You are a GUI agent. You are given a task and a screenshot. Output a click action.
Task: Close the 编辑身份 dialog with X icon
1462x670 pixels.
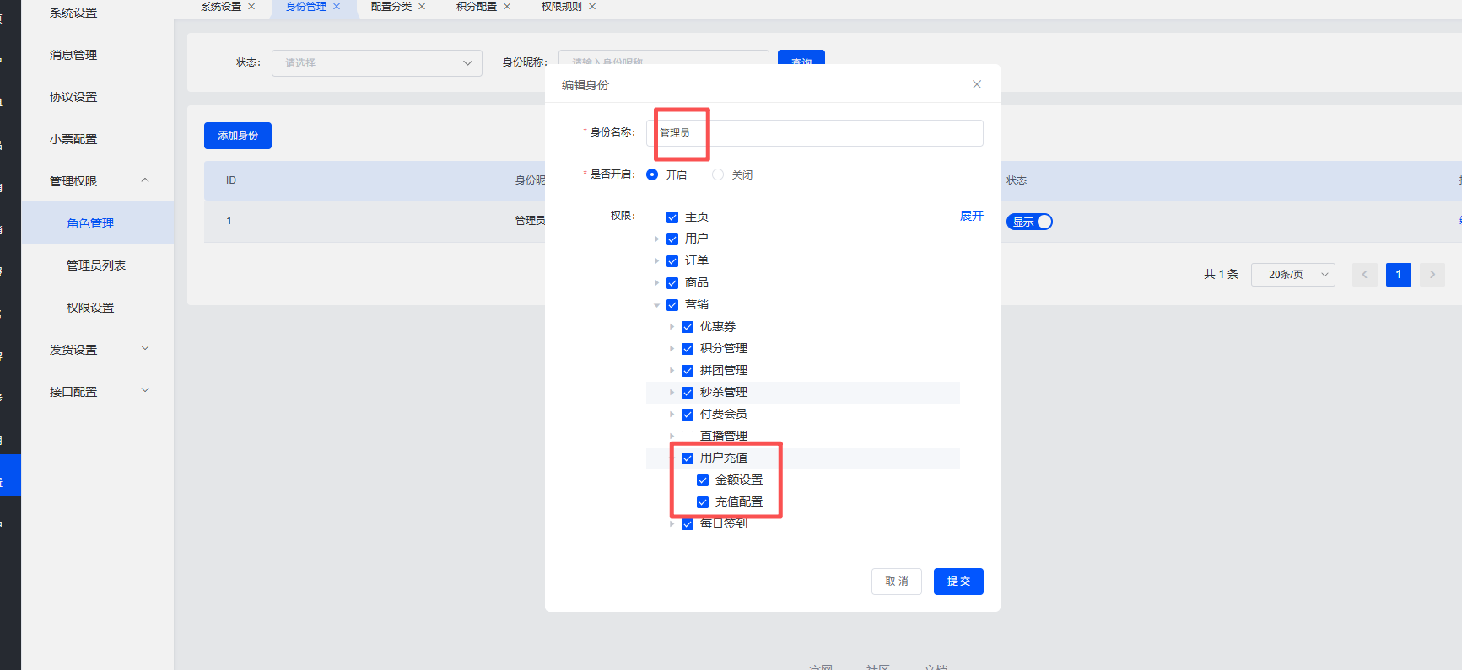(977, 84)
